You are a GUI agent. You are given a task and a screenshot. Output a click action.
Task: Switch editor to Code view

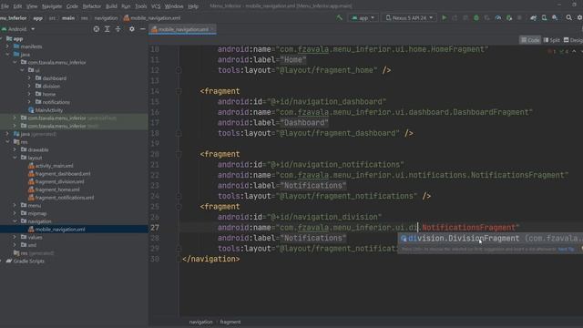(530, 40)
